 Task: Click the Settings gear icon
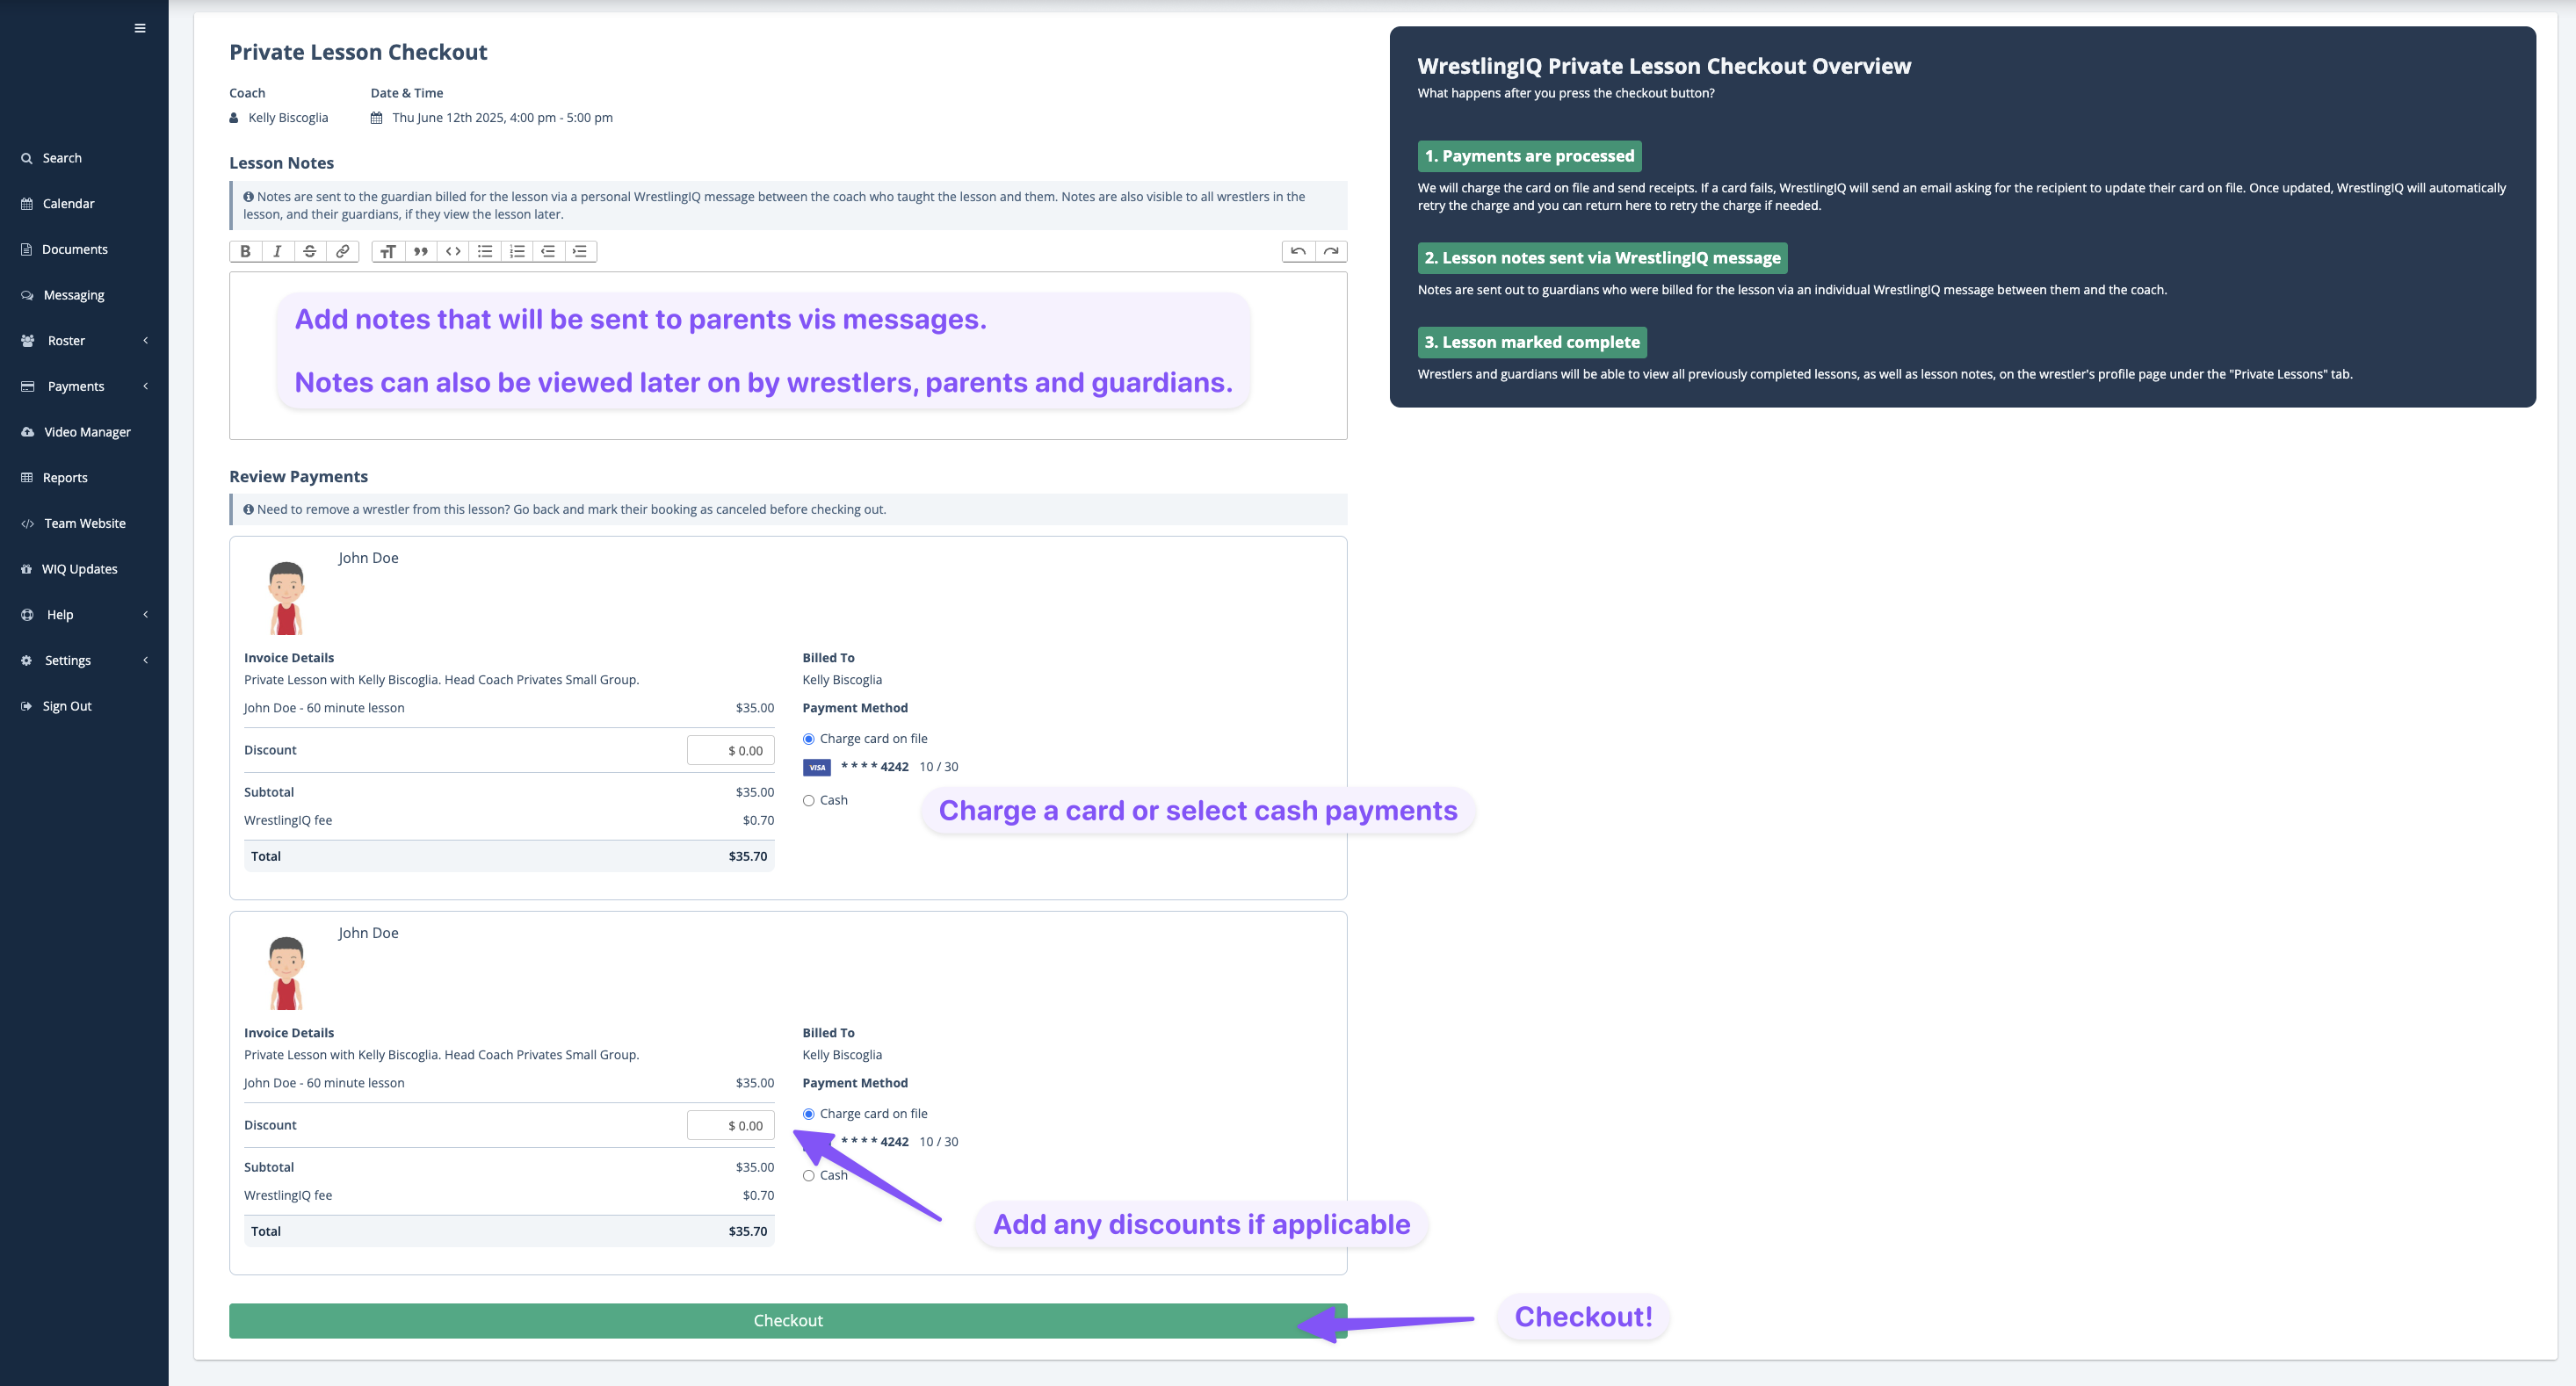(x=27, y=661)
